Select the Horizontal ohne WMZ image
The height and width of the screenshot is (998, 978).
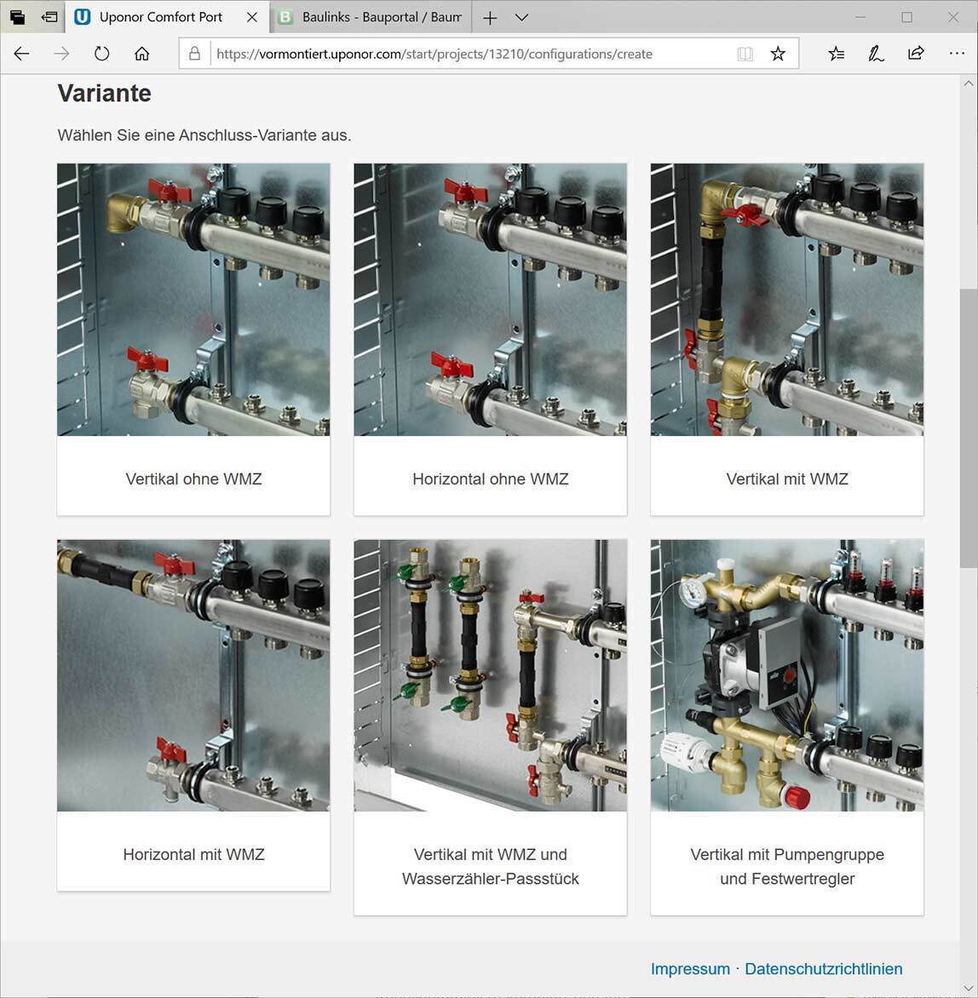[490, 300]
